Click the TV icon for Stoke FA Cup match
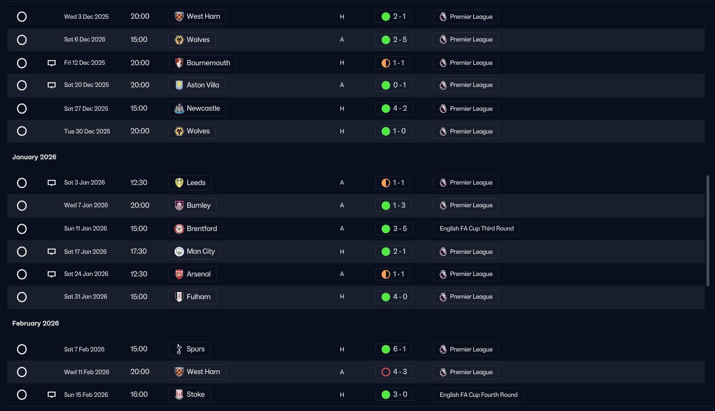715x411 pixels. pos(52,395)
